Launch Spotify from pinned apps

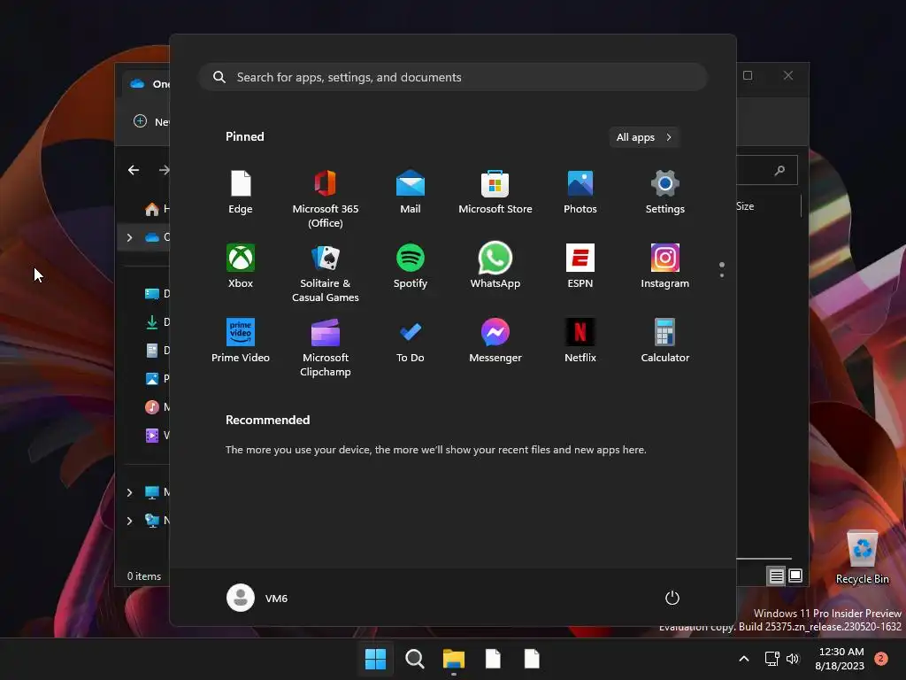coord(411,267)
